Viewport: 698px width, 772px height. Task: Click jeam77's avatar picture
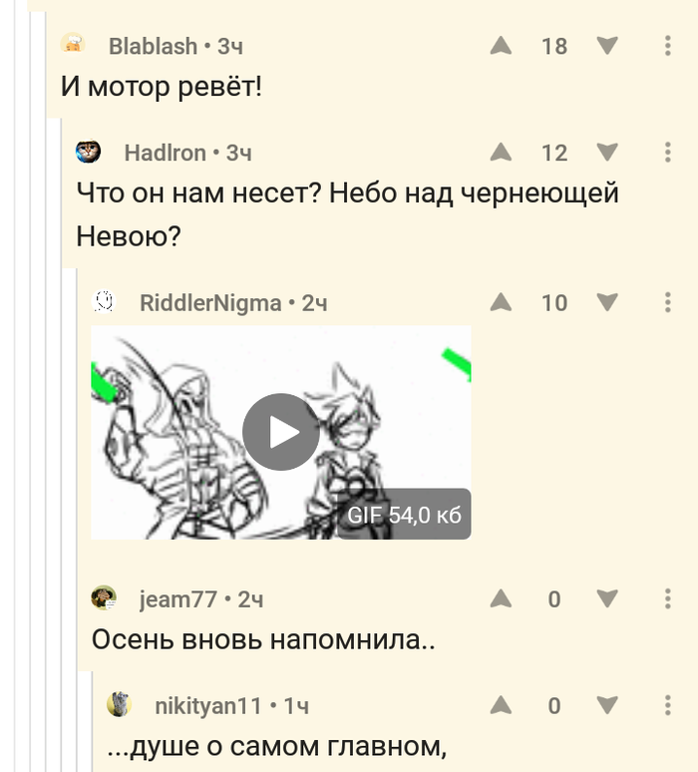point(104,597)
